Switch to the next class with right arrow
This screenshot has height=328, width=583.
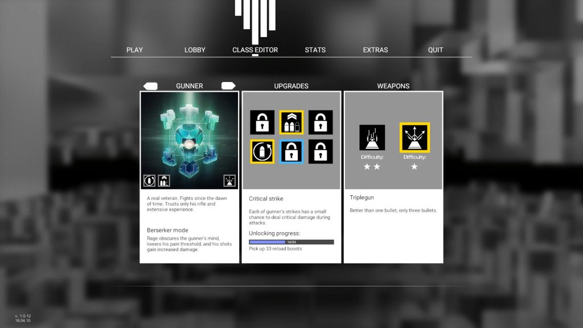tap(228, 86)
